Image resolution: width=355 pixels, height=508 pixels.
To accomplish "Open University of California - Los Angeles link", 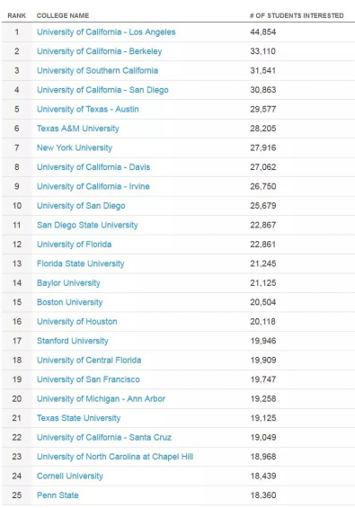I will tap(106, 32).
